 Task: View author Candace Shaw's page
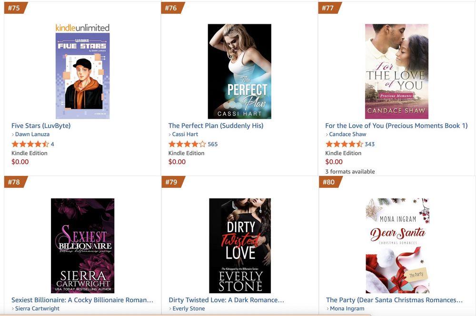pos(347,134)
